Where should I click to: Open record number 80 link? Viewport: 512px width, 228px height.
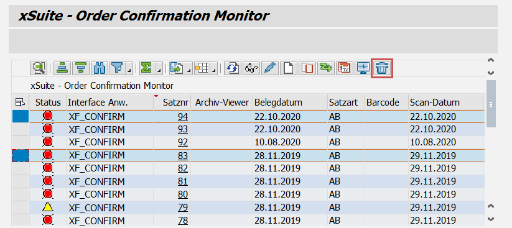click(183, 194)
